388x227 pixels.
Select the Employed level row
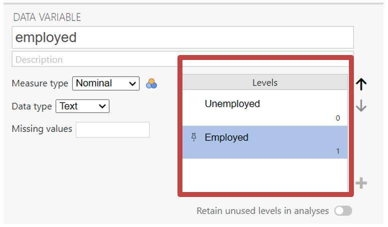point(265,142)
